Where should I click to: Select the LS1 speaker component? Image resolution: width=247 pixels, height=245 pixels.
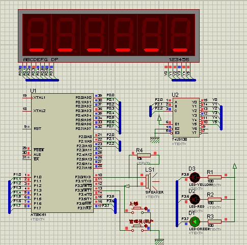pos(149,181)
